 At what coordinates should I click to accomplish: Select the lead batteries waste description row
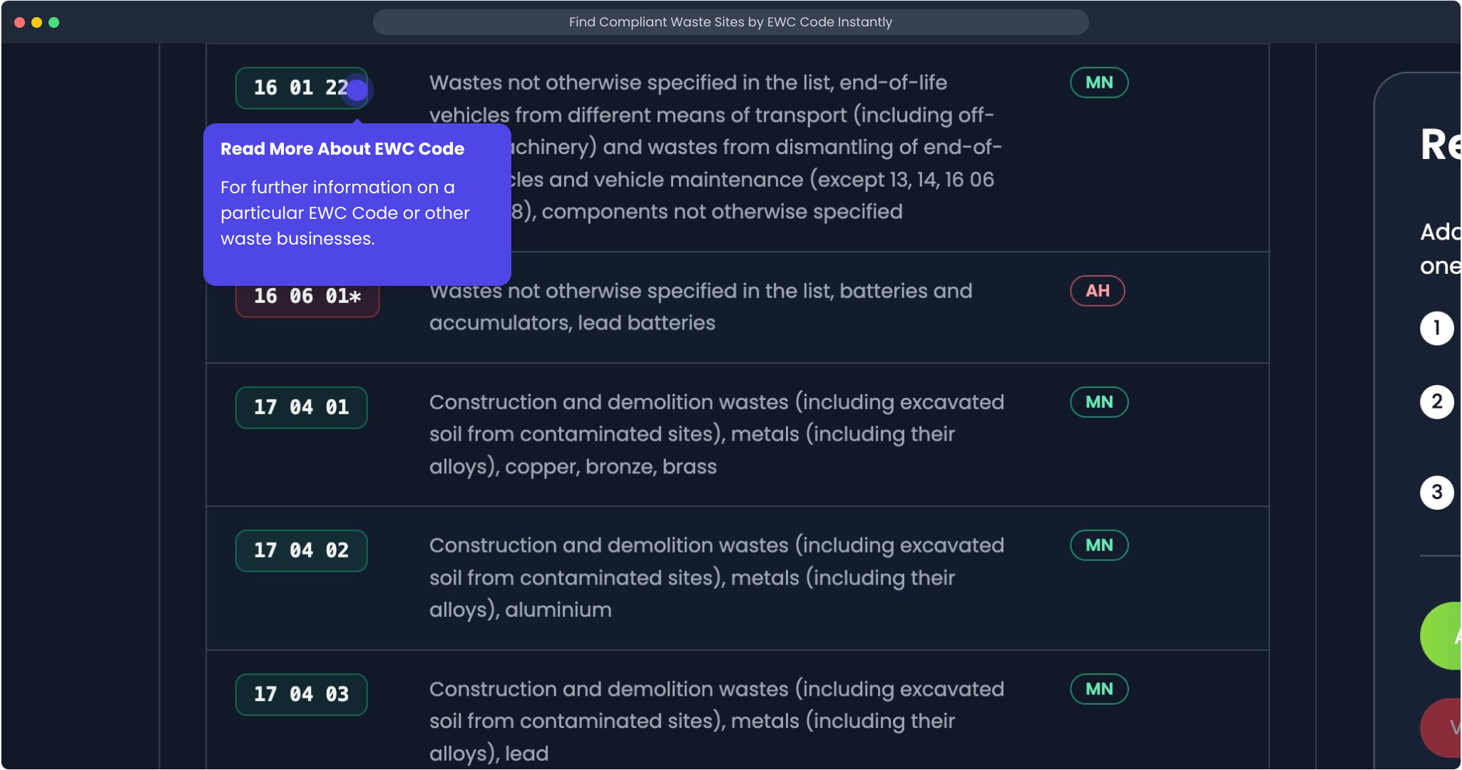(x=700, y=307)
